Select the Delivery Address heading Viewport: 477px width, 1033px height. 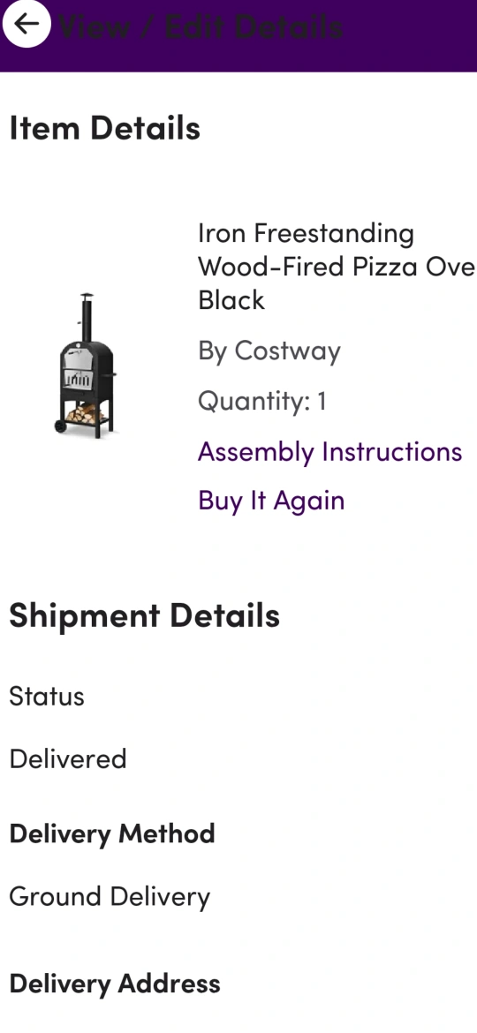click(x=115, y=984)
